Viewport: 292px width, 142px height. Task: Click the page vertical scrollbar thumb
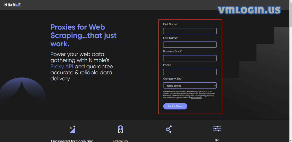290,15
